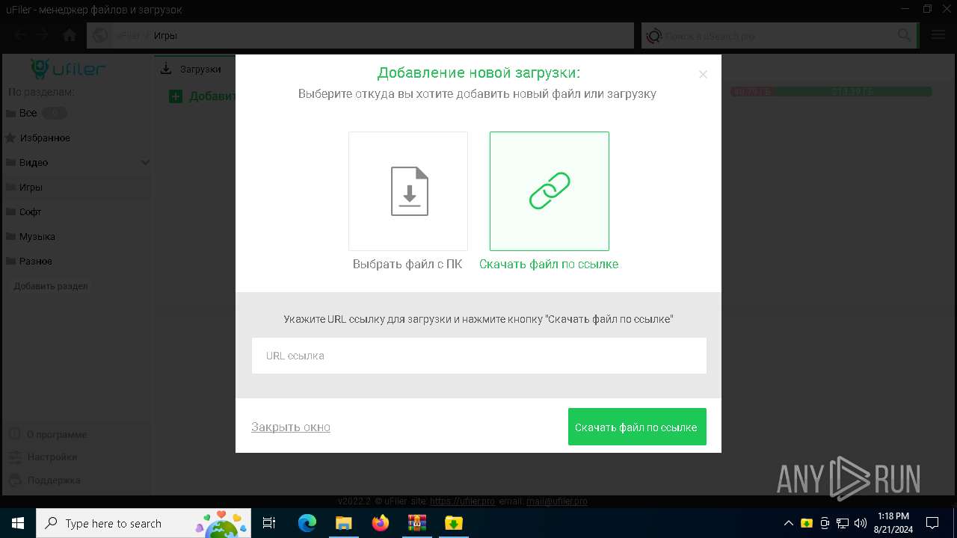Select the 'Софт' section
The height and width of the screenshot is (538, 957).
pyautogui.click(x=30, y=211)
